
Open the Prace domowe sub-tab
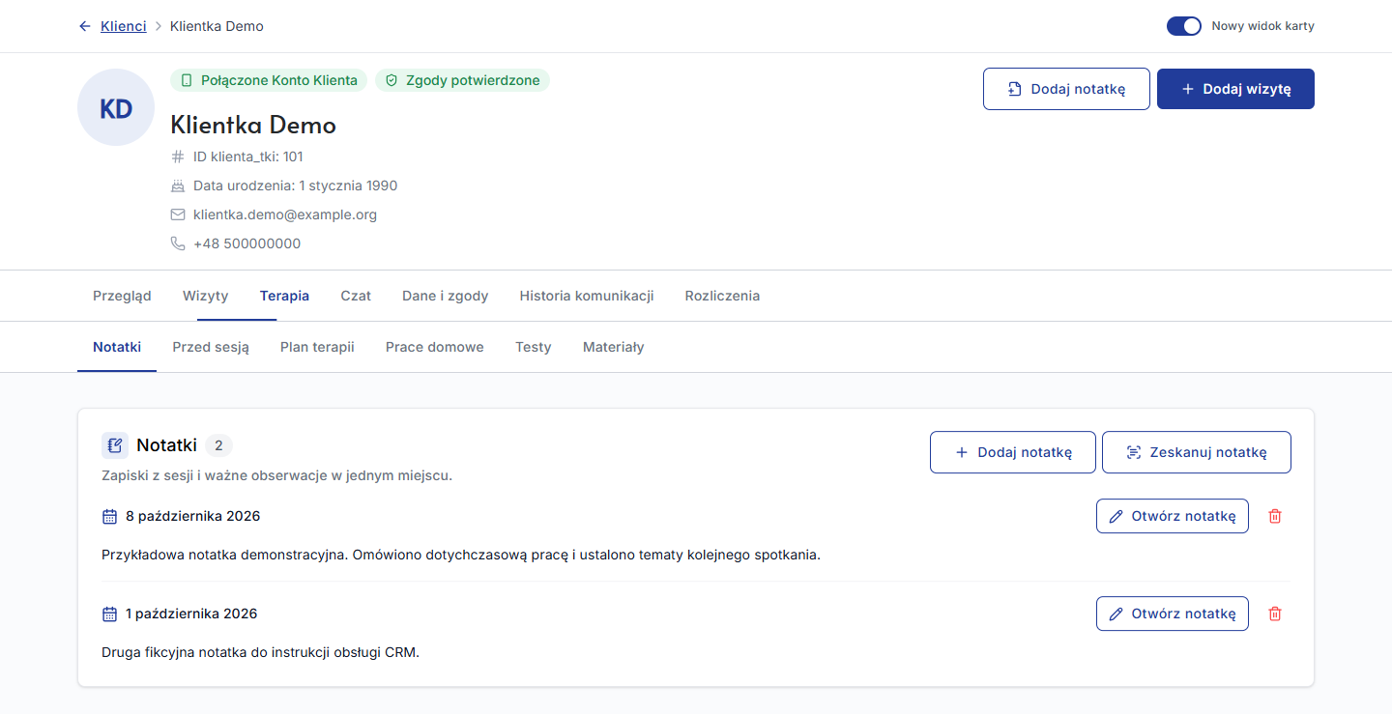click(435, 347)
